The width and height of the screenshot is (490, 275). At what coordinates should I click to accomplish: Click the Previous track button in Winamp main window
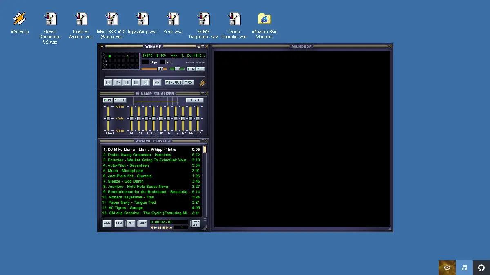point(108,82)
